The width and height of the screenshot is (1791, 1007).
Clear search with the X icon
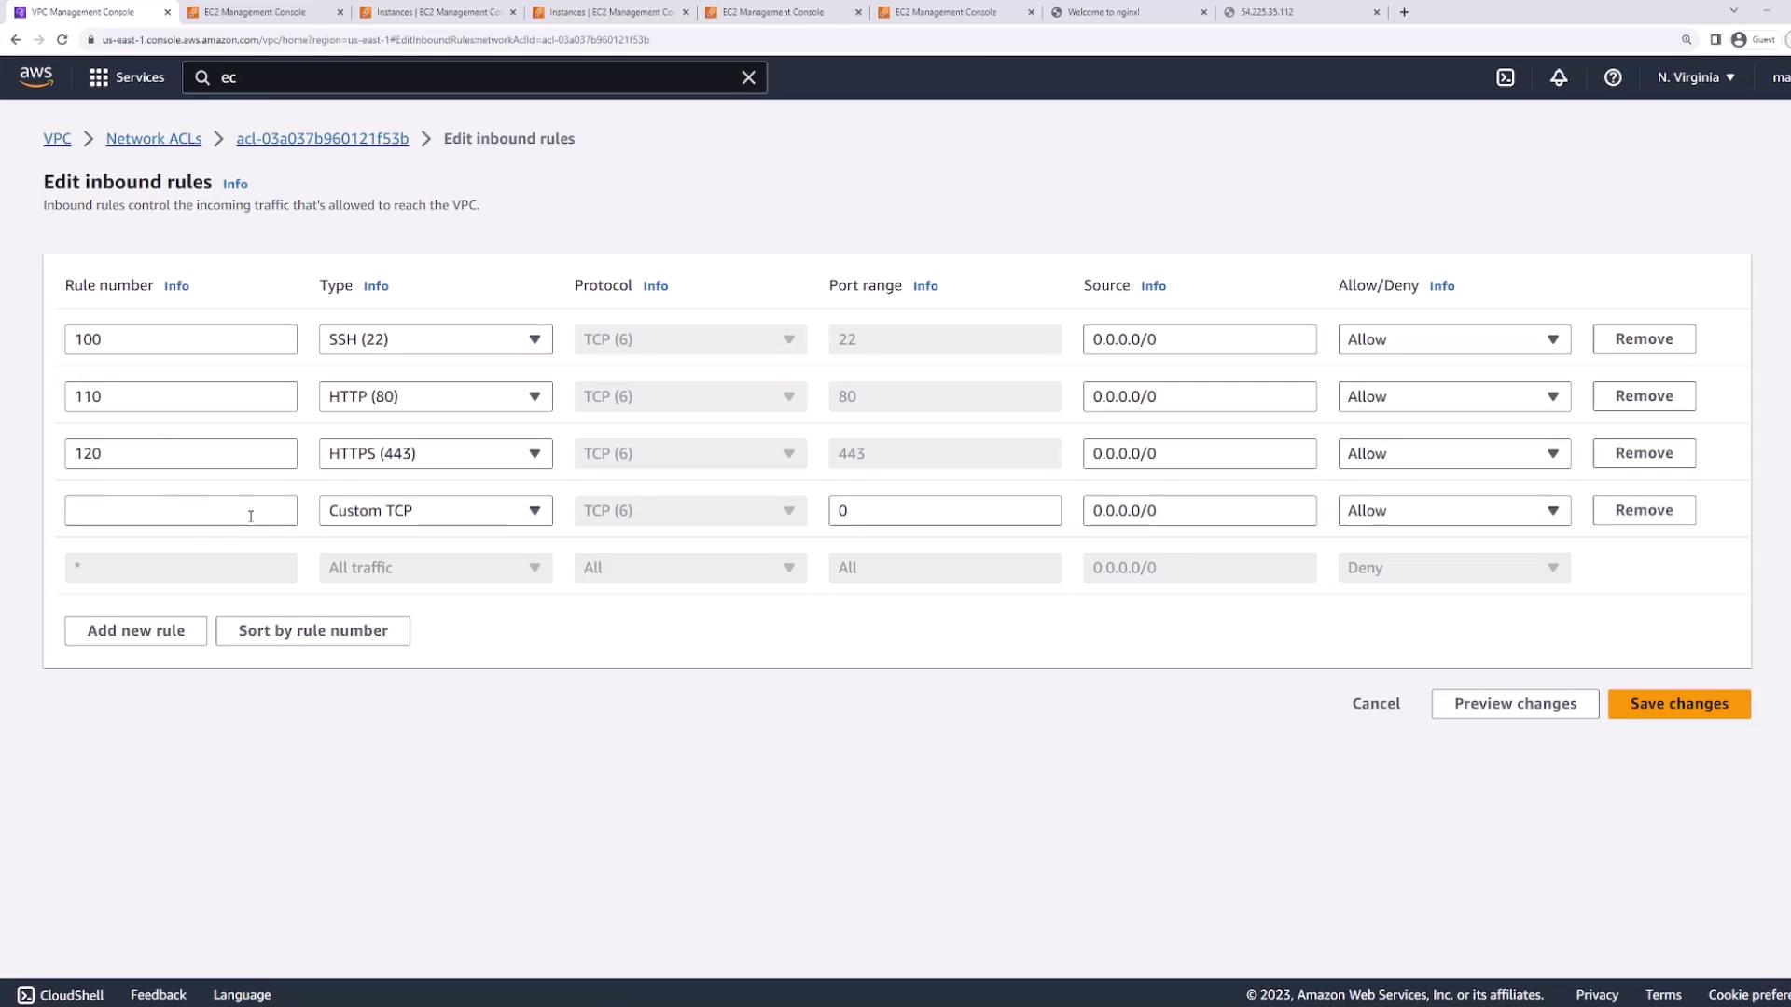pyautogui.click(x=748, y=77)
